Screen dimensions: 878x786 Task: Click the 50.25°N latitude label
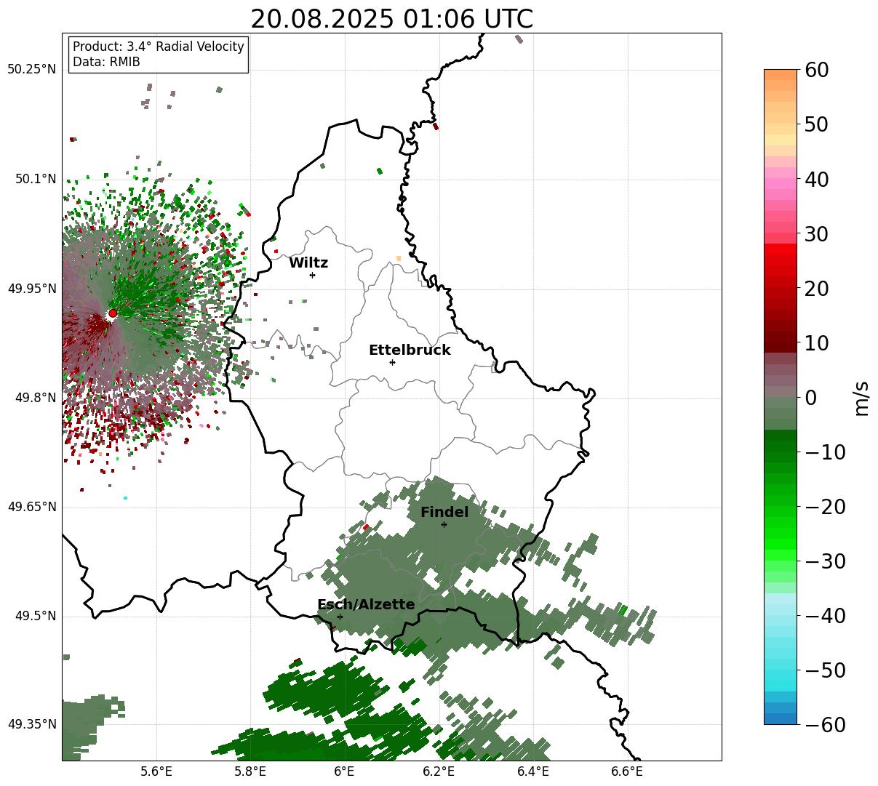[31, 70]
